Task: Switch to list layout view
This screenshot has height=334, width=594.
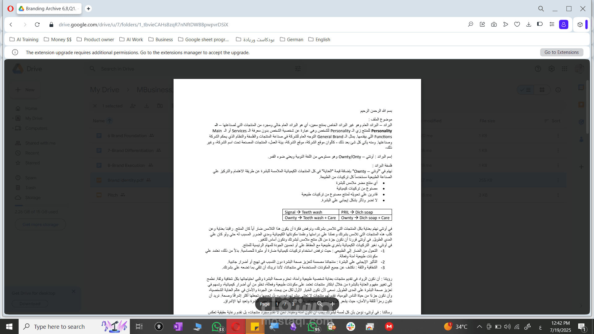Action: click(x=526, y=90)
